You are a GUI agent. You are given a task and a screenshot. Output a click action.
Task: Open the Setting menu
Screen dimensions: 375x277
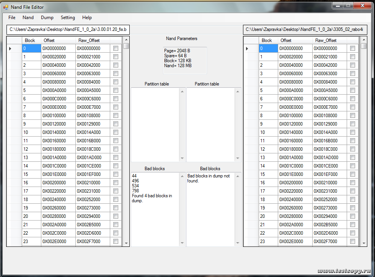[x=68, y=18]
